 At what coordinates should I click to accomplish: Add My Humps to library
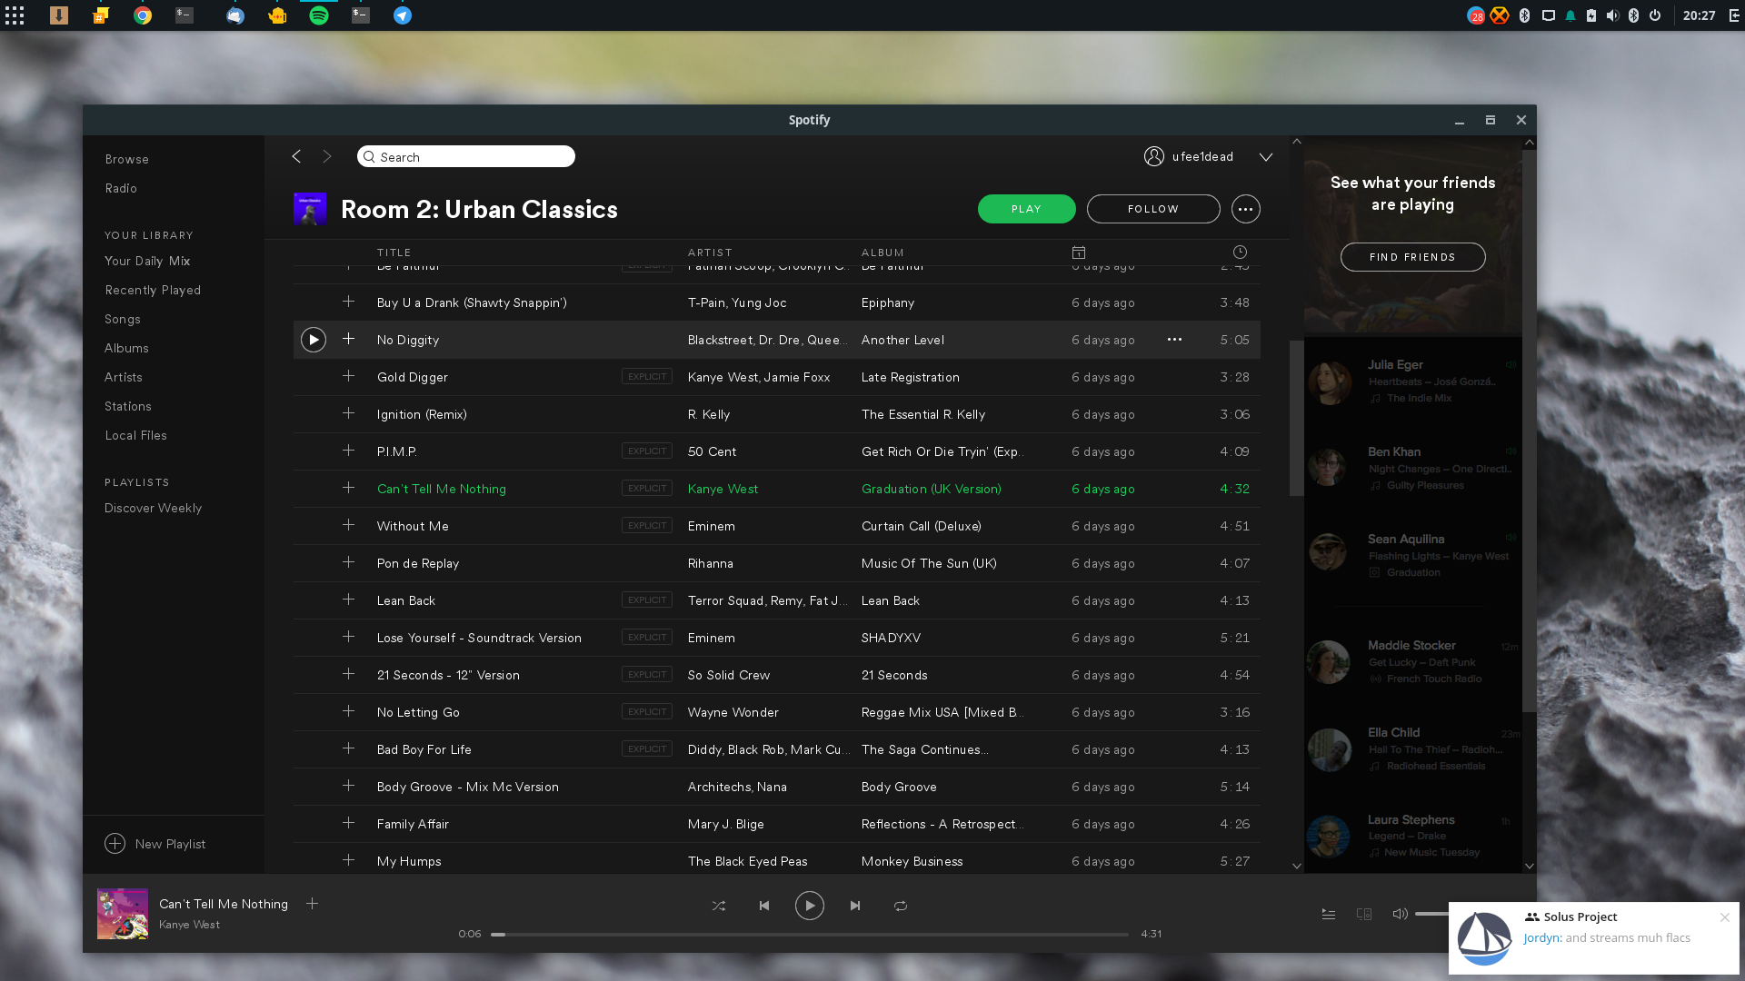(348, 860)
